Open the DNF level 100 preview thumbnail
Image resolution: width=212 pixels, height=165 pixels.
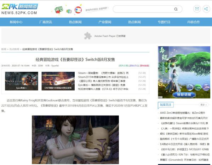(x=58, y=81)
